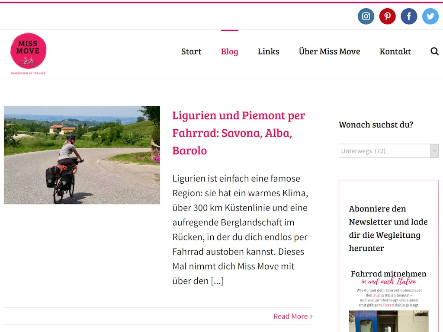443x332 pixels.
Task: Select the Blog navigation item
Action: point(229,52)
